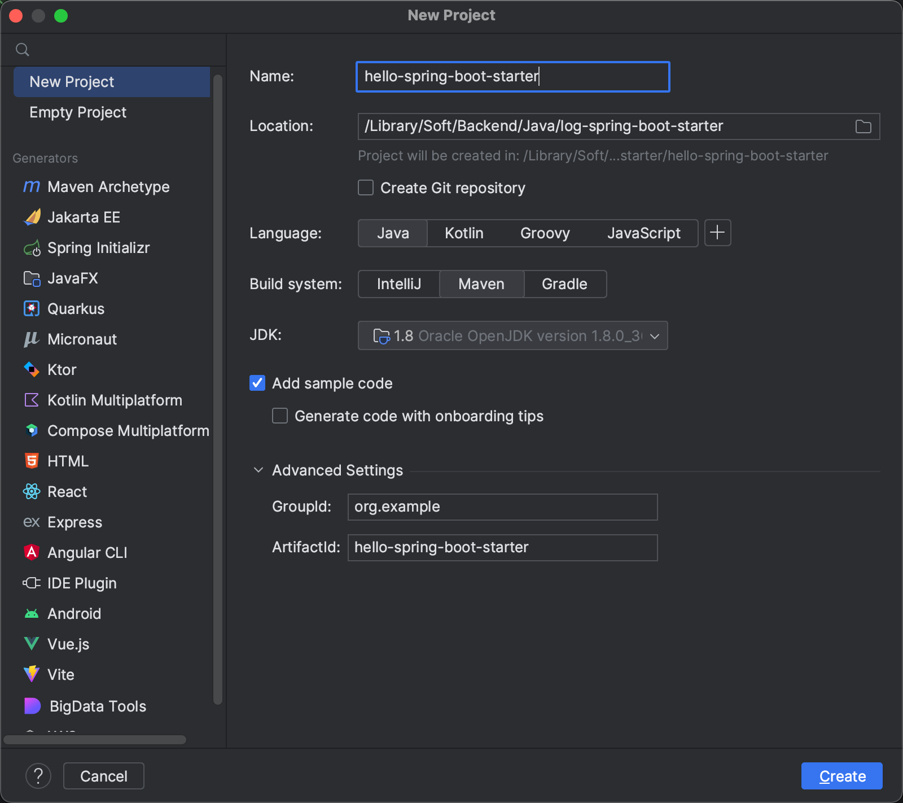Viewport: 903px width, 803px height.
Task: Select Compose Multiplatform generator label
Action: 128,431
